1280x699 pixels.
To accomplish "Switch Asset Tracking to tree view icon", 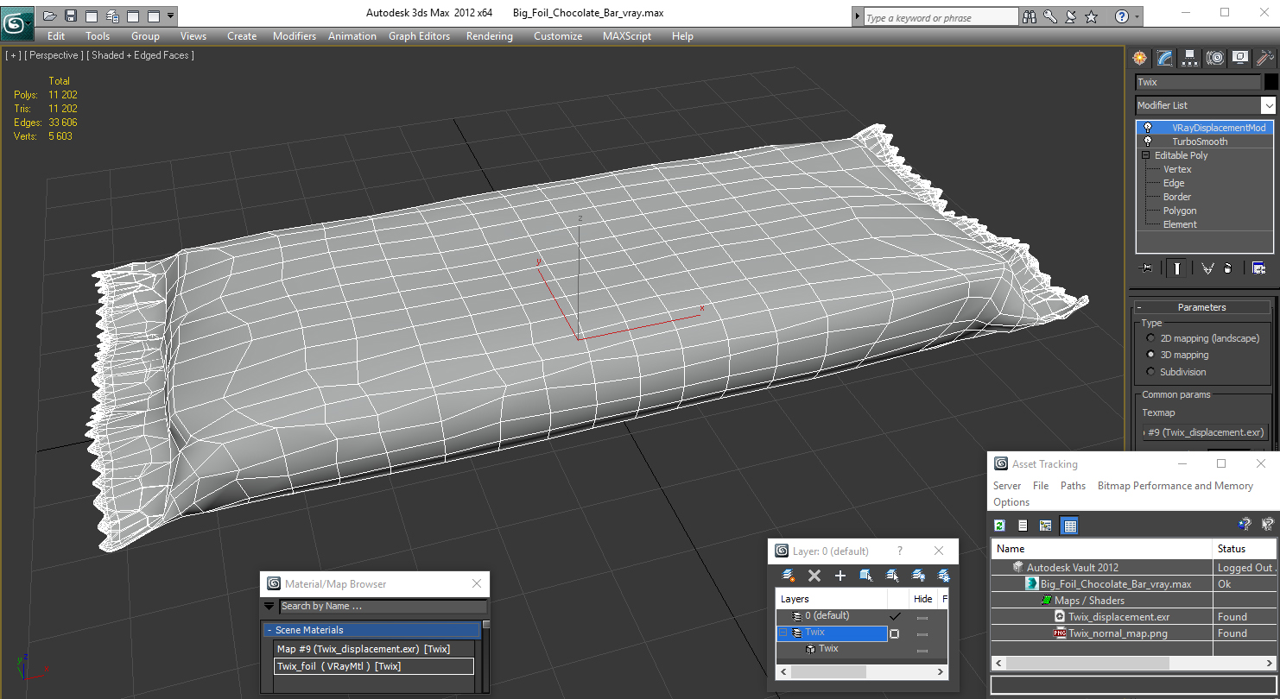I will 1045,526.
